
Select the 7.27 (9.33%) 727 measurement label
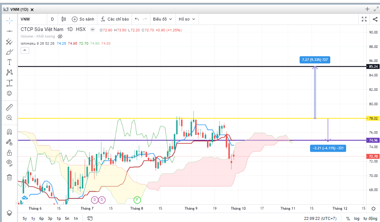pyautogui.click(x=315, y=59)
